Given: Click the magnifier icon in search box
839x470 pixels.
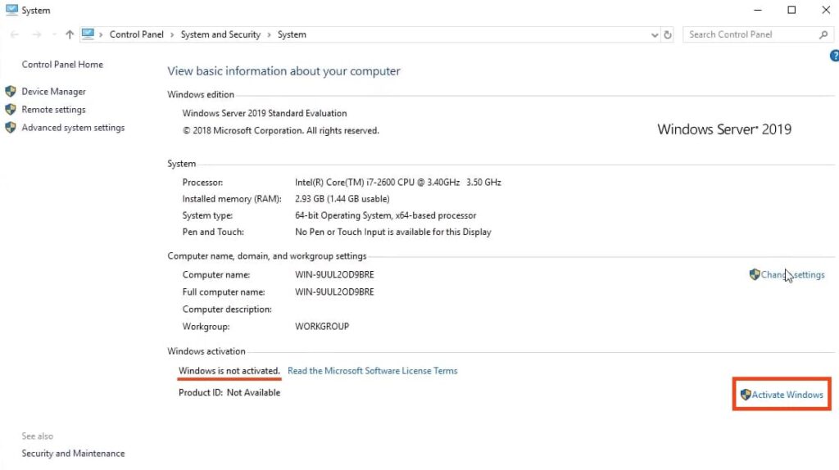Looking at the screenshot, I should (x=823, y=34).
